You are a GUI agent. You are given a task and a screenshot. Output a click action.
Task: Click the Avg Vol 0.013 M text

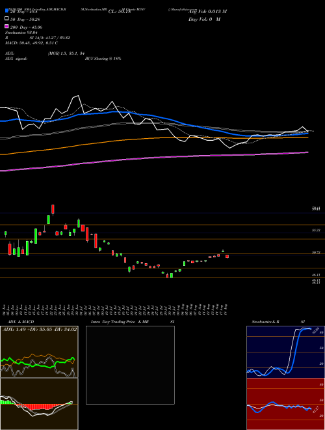click(x=207, y=12)
